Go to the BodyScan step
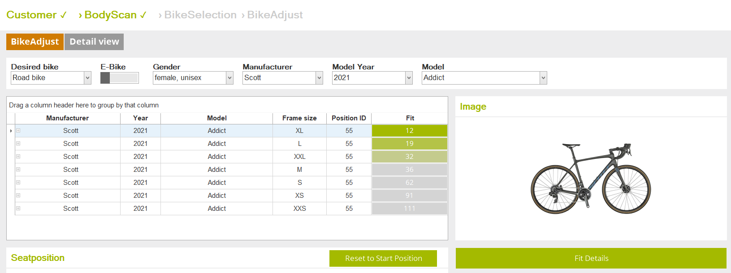Screen dimensions: 731x273 click(112, 15)
